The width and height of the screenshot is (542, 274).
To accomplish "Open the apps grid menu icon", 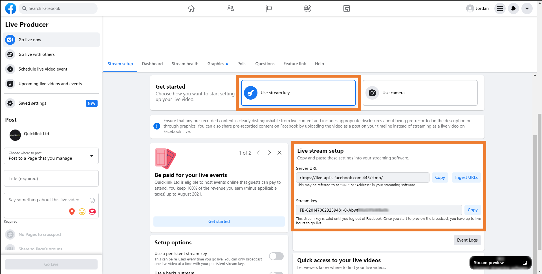I will (500, 8).
